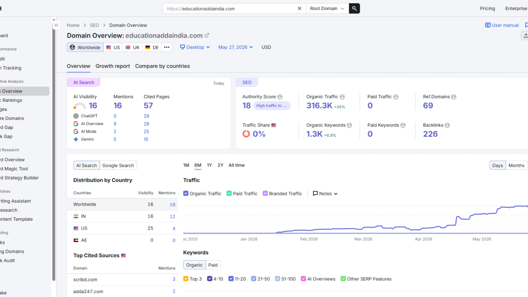Image resolution: width=528 pixels, height=297 pixels.
Task: Open User manual book icon
Action: [x=488, y=25]
